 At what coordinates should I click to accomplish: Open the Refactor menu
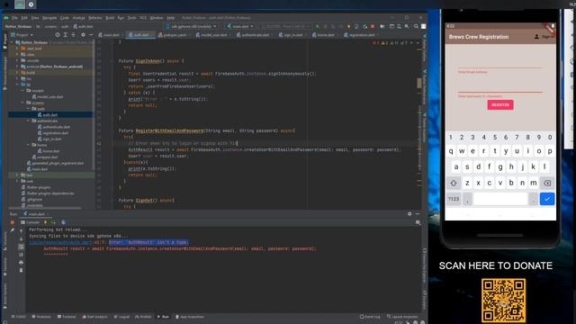(95, 18)
